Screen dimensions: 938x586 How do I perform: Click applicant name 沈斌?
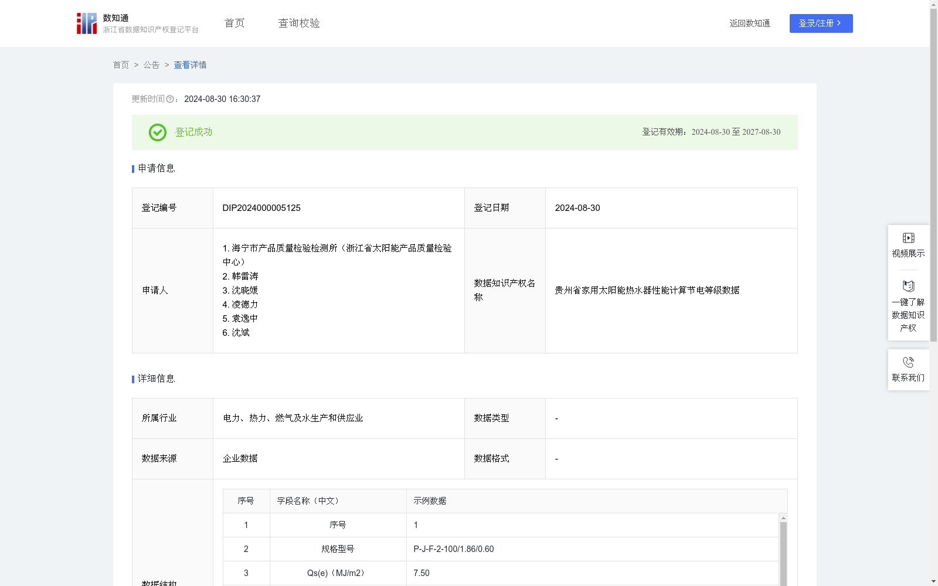tap(240, 332)
